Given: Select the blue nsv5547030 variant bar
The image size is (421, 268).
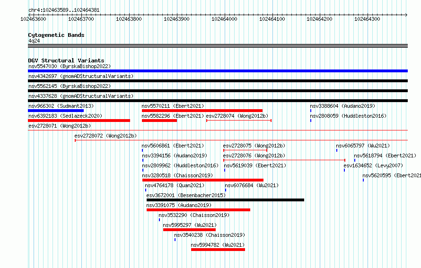Looking at the screenshot, I should click(x=218, y=71).
